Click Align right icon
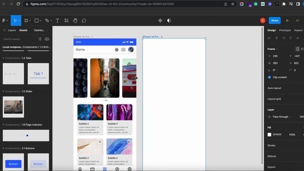 click(284, 38)
